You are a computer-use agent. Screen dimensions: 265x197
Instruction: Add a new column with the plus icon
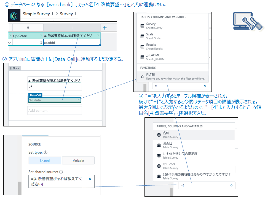[x=105, y=28]
